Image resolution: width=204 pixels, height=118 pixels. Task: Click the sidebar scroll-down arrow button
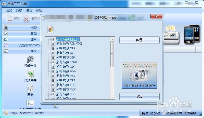click(55, 106)
